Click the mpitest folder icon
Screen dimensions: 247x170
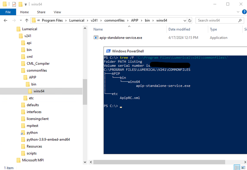(23, 126)
